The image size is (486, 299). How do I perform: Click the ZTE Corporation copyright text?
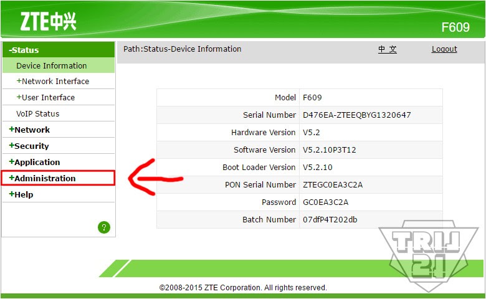(x=243, y=288)
